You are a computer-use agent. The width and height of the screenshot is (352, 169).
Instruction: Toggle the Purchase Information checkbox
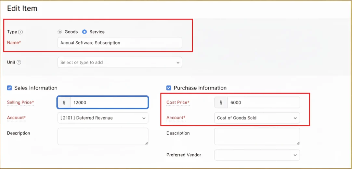[x=169, y=88]
